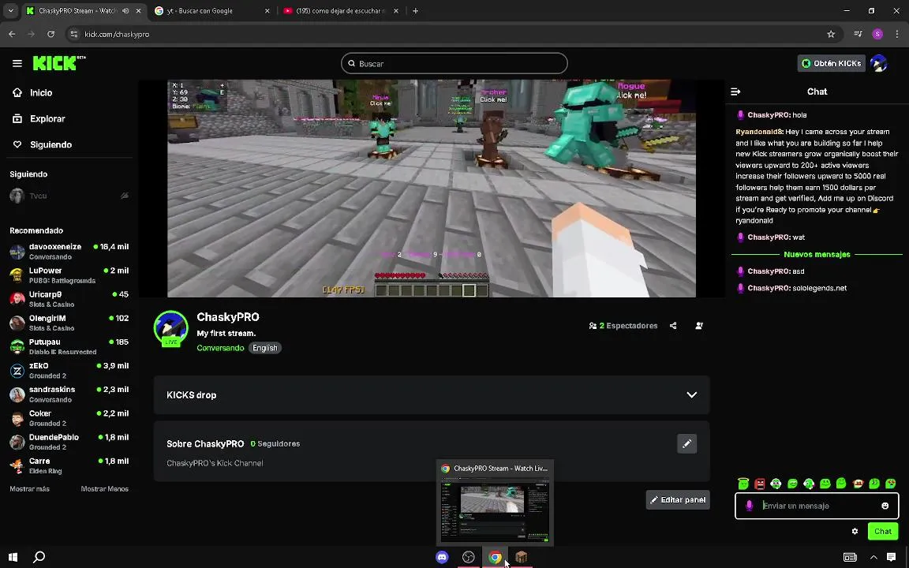Click the Obtén KICKs button
The width and height of the screenshot is (909, 568).
click(x=832, y=63)
